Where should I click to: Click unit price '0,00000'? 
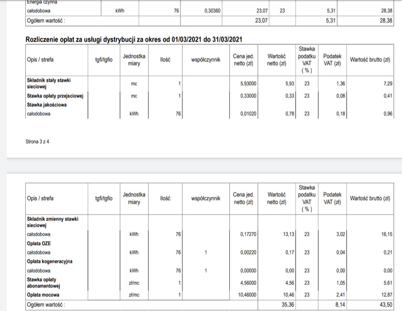[248, 270]
